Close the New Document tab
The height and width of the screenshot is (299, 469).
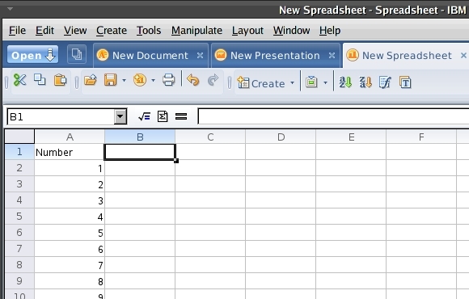[200, 55]
